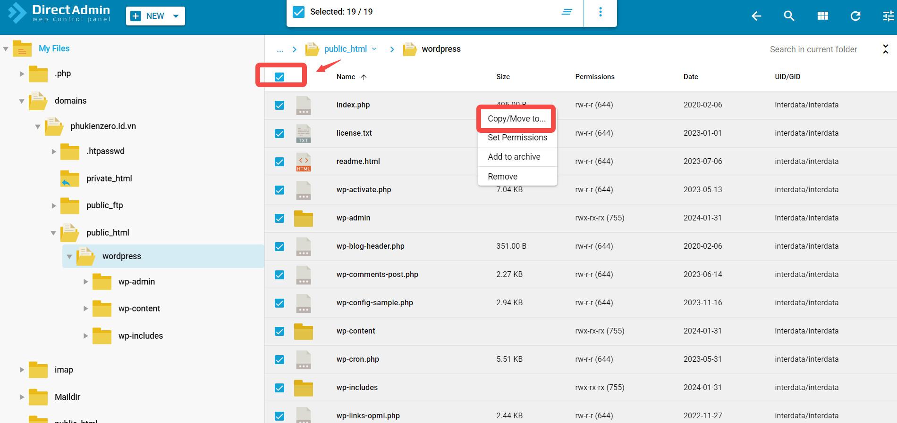Screen dimensions: 897x423
Task: Choose Copy/Move to... from context menu
Action: (x=516, y=119)
